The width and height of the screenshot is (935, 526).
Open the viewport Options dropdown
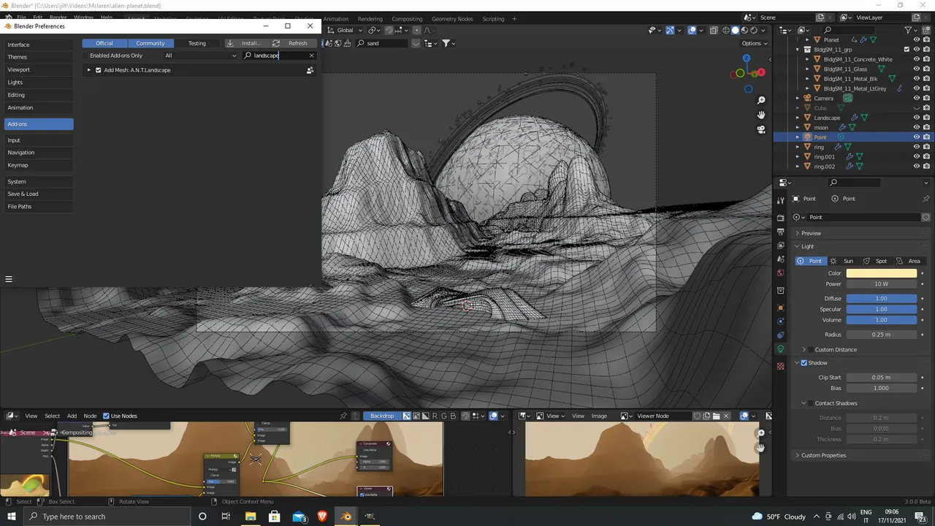(754, 43)
